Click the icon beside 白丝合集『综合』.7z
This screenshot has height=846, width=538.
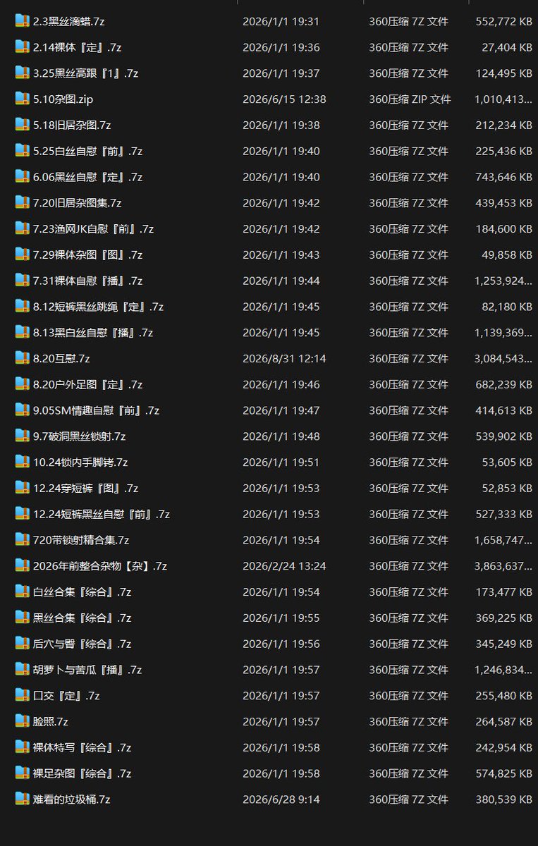click(23, 591)
